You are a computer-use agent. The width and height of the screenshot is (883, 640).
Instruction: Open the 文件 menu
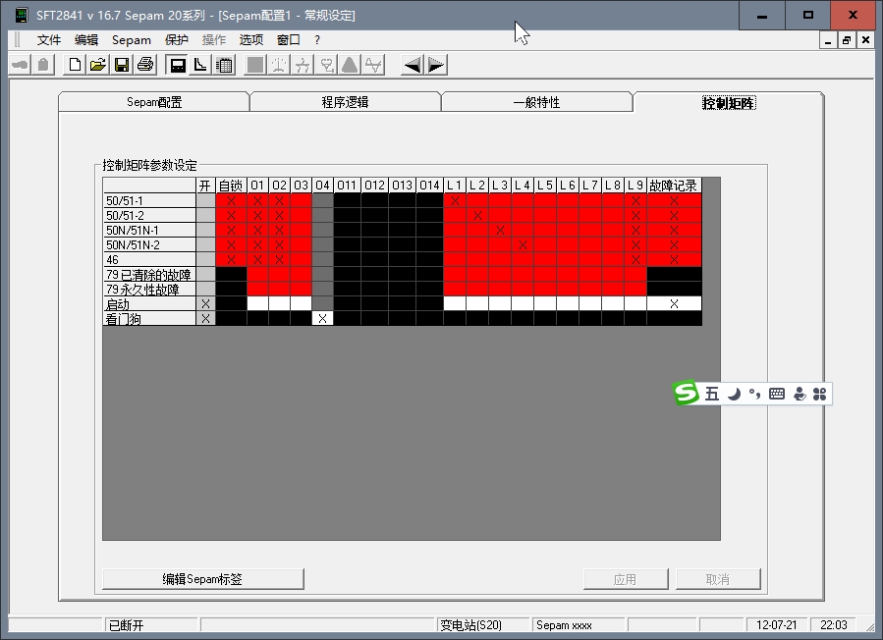49,40
